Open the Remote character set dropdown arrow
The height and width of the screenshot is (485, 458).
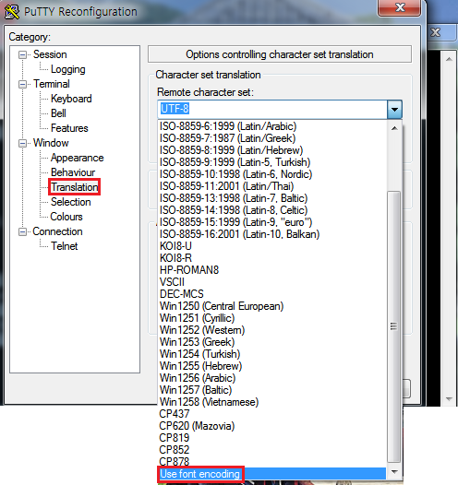pos(394,109)
